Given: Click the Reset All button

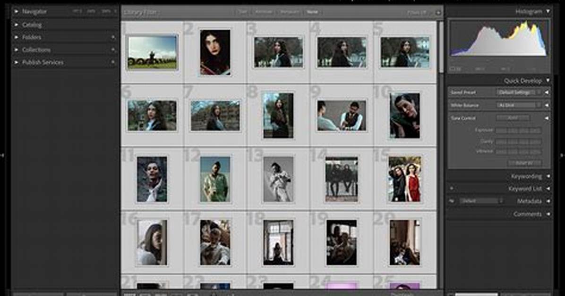Looking at the screenshot, I should tap(524, 163).
